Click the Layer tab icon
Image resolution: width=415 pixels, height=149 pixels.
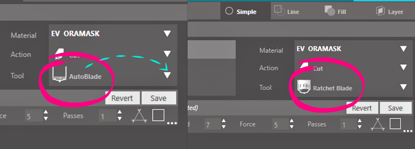tap(380, 11)
